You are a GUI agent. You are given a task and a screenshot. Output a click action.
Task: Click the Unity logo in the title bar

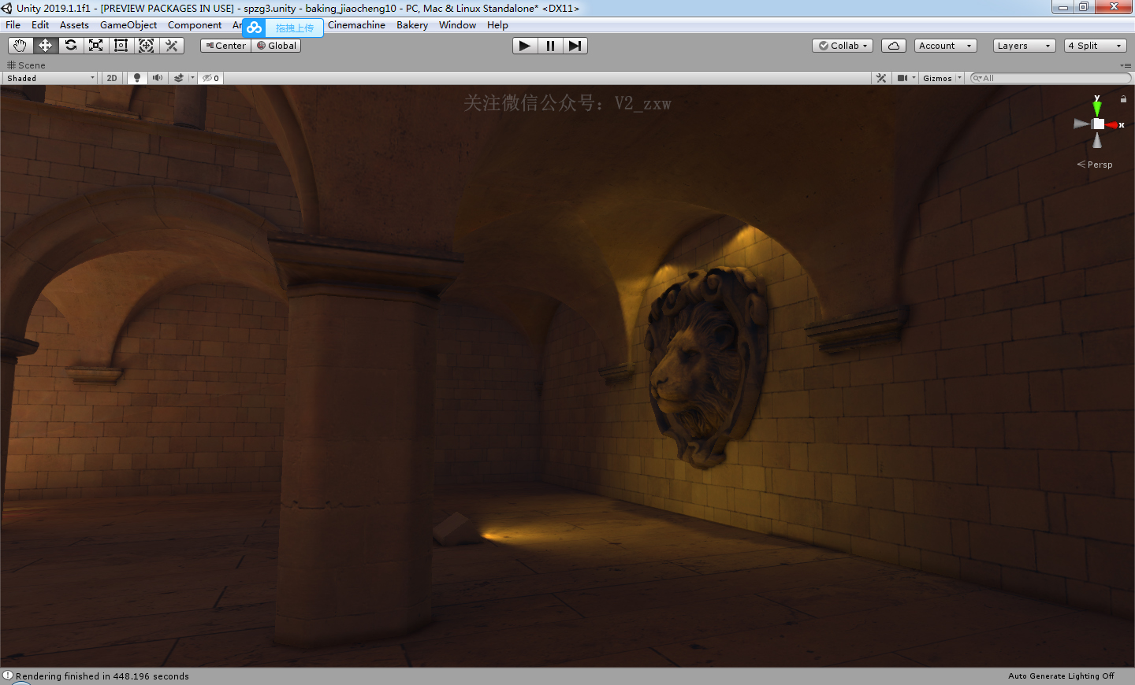coord(7,8)
